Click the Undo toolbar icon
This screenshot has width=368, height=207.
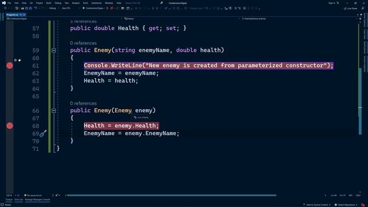point(36,8)
